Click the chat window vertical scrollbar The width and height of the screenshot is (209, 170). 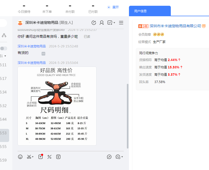[x=127, y=115]
